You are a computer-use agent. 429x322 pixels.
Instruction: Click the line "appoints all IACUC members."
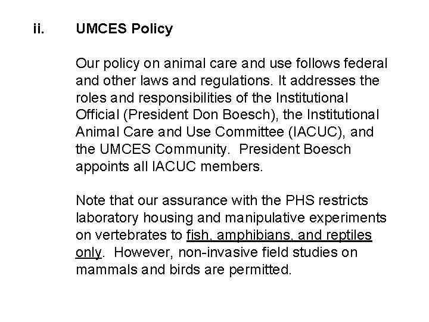(x=169, y=167)
